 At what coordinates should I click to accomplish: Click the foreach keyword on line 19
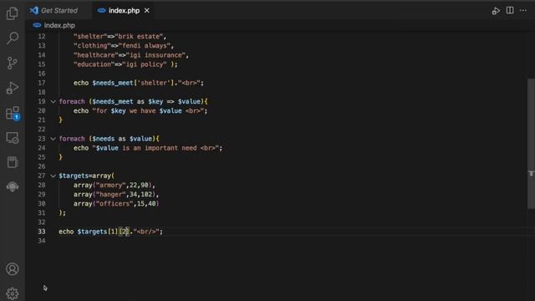coord(72,101)
